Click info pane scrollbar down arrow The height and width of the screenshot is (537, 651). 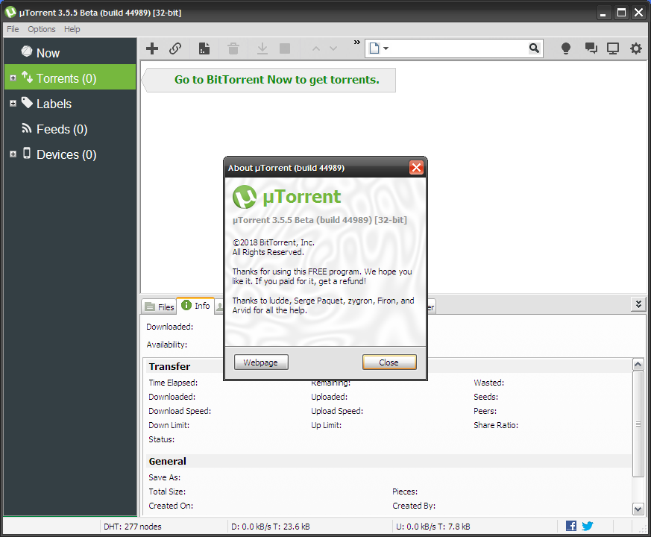(638, 509)
